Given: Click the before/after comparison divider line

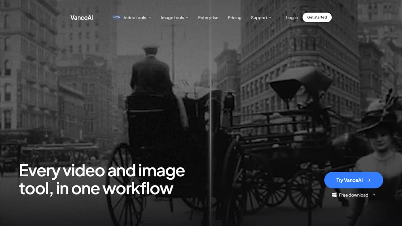Looking at the screenshot, I should [x=210, y=113].
